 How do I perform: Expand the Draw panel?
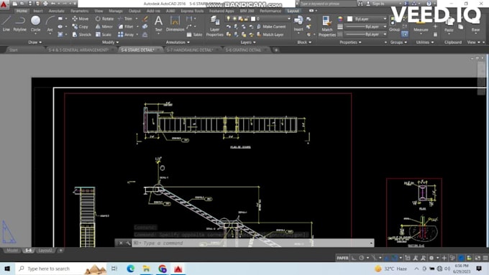coord(35,42)
